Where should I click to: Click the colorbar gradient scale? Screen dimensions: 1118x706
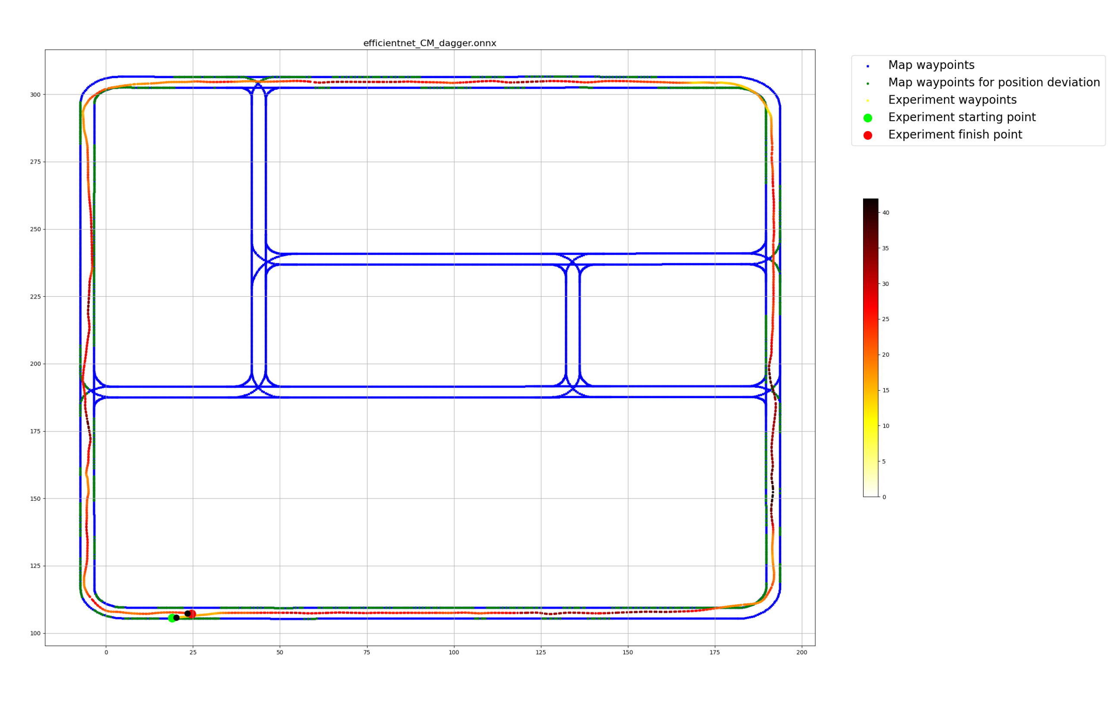click(x=870, y=348)
